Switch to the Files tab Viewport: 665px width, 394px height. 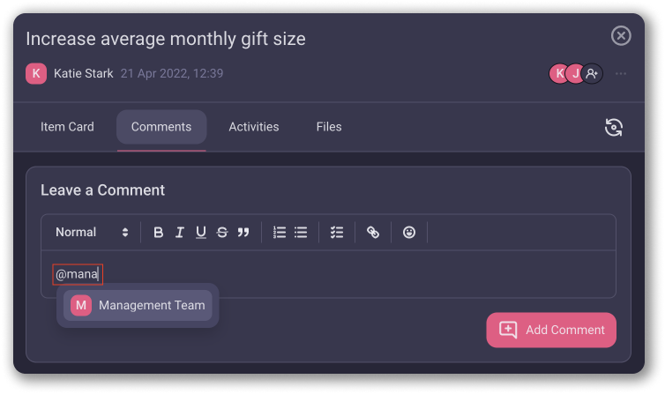329,127
